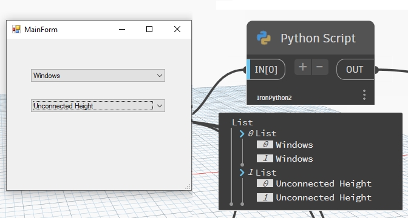This screenshot has width=408, height=218.
Task: Open the Windows category combo box
Action: (98, 76)
